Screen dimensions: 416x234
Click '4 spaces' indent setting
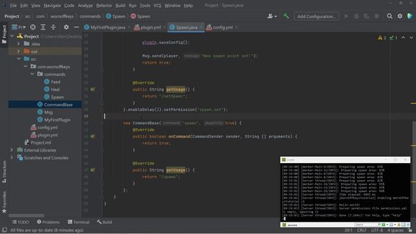pos(395,230)
